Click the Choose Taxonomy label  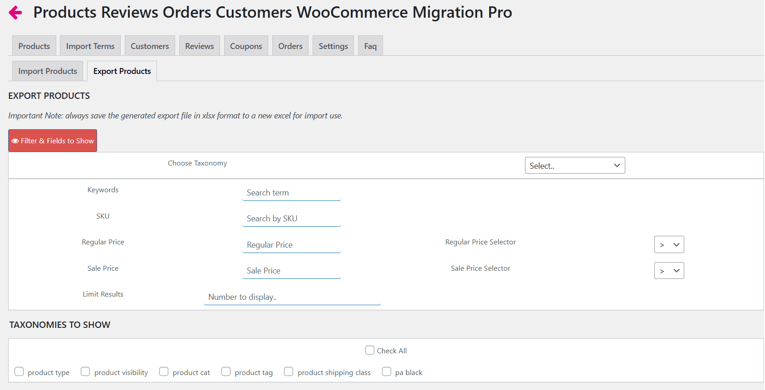[x=197, y=163]
